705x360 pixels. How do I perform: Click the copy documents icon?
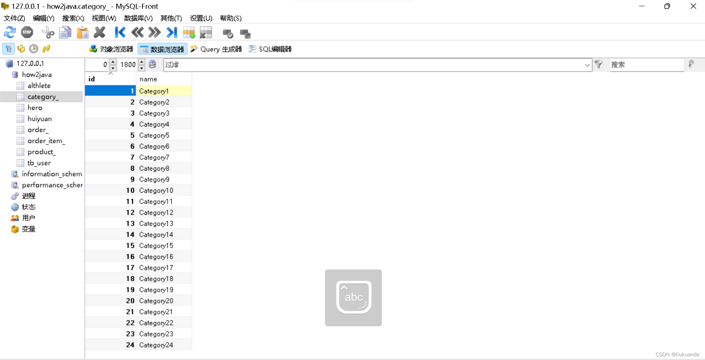65,33
